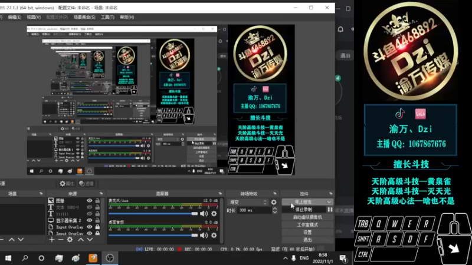
Task: Show the 111111 text source via eye icon
Action: [x=90, y=214]
